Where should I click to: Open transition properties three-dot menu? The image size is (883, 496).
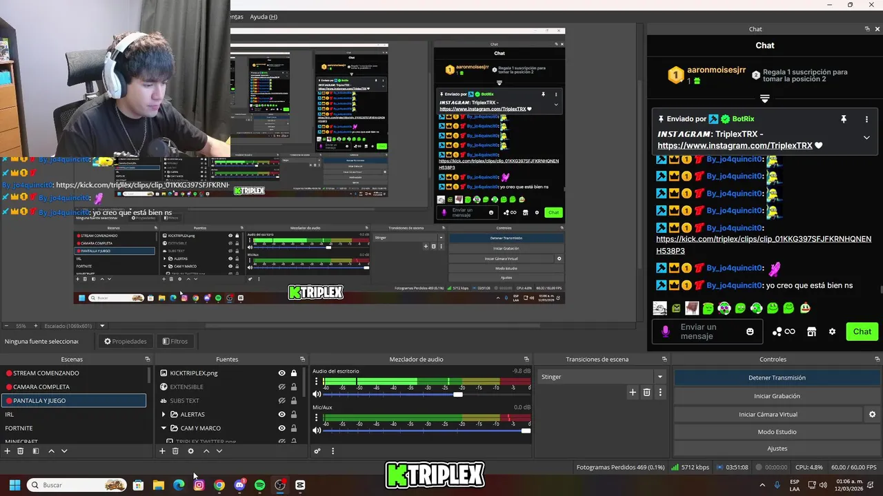tap(660, 392)
